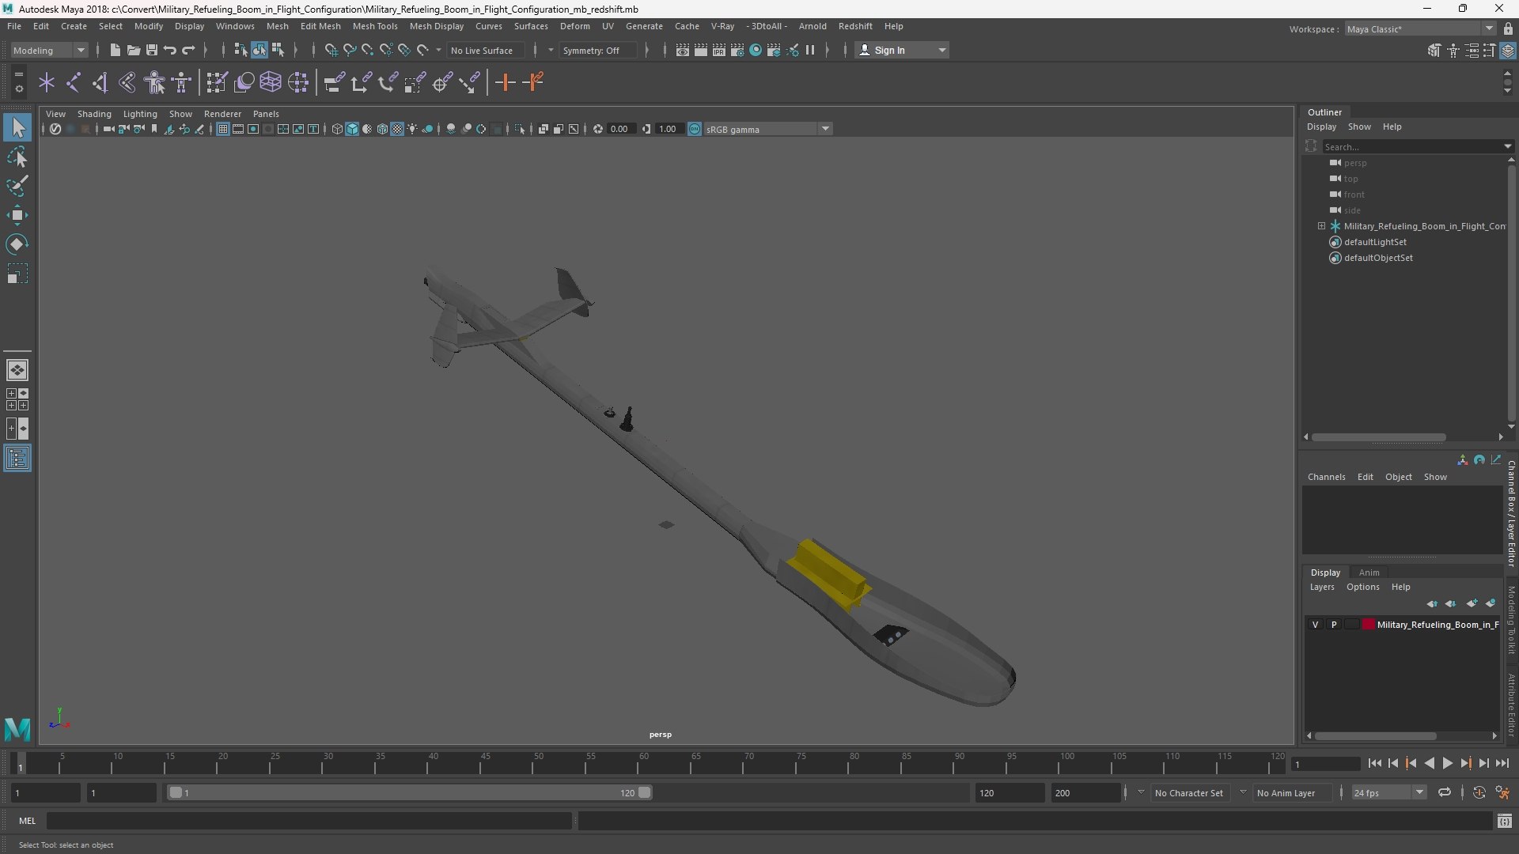The image size is (1519, 854).
Task: Click the MEL command input line
Action: [309, 821]
